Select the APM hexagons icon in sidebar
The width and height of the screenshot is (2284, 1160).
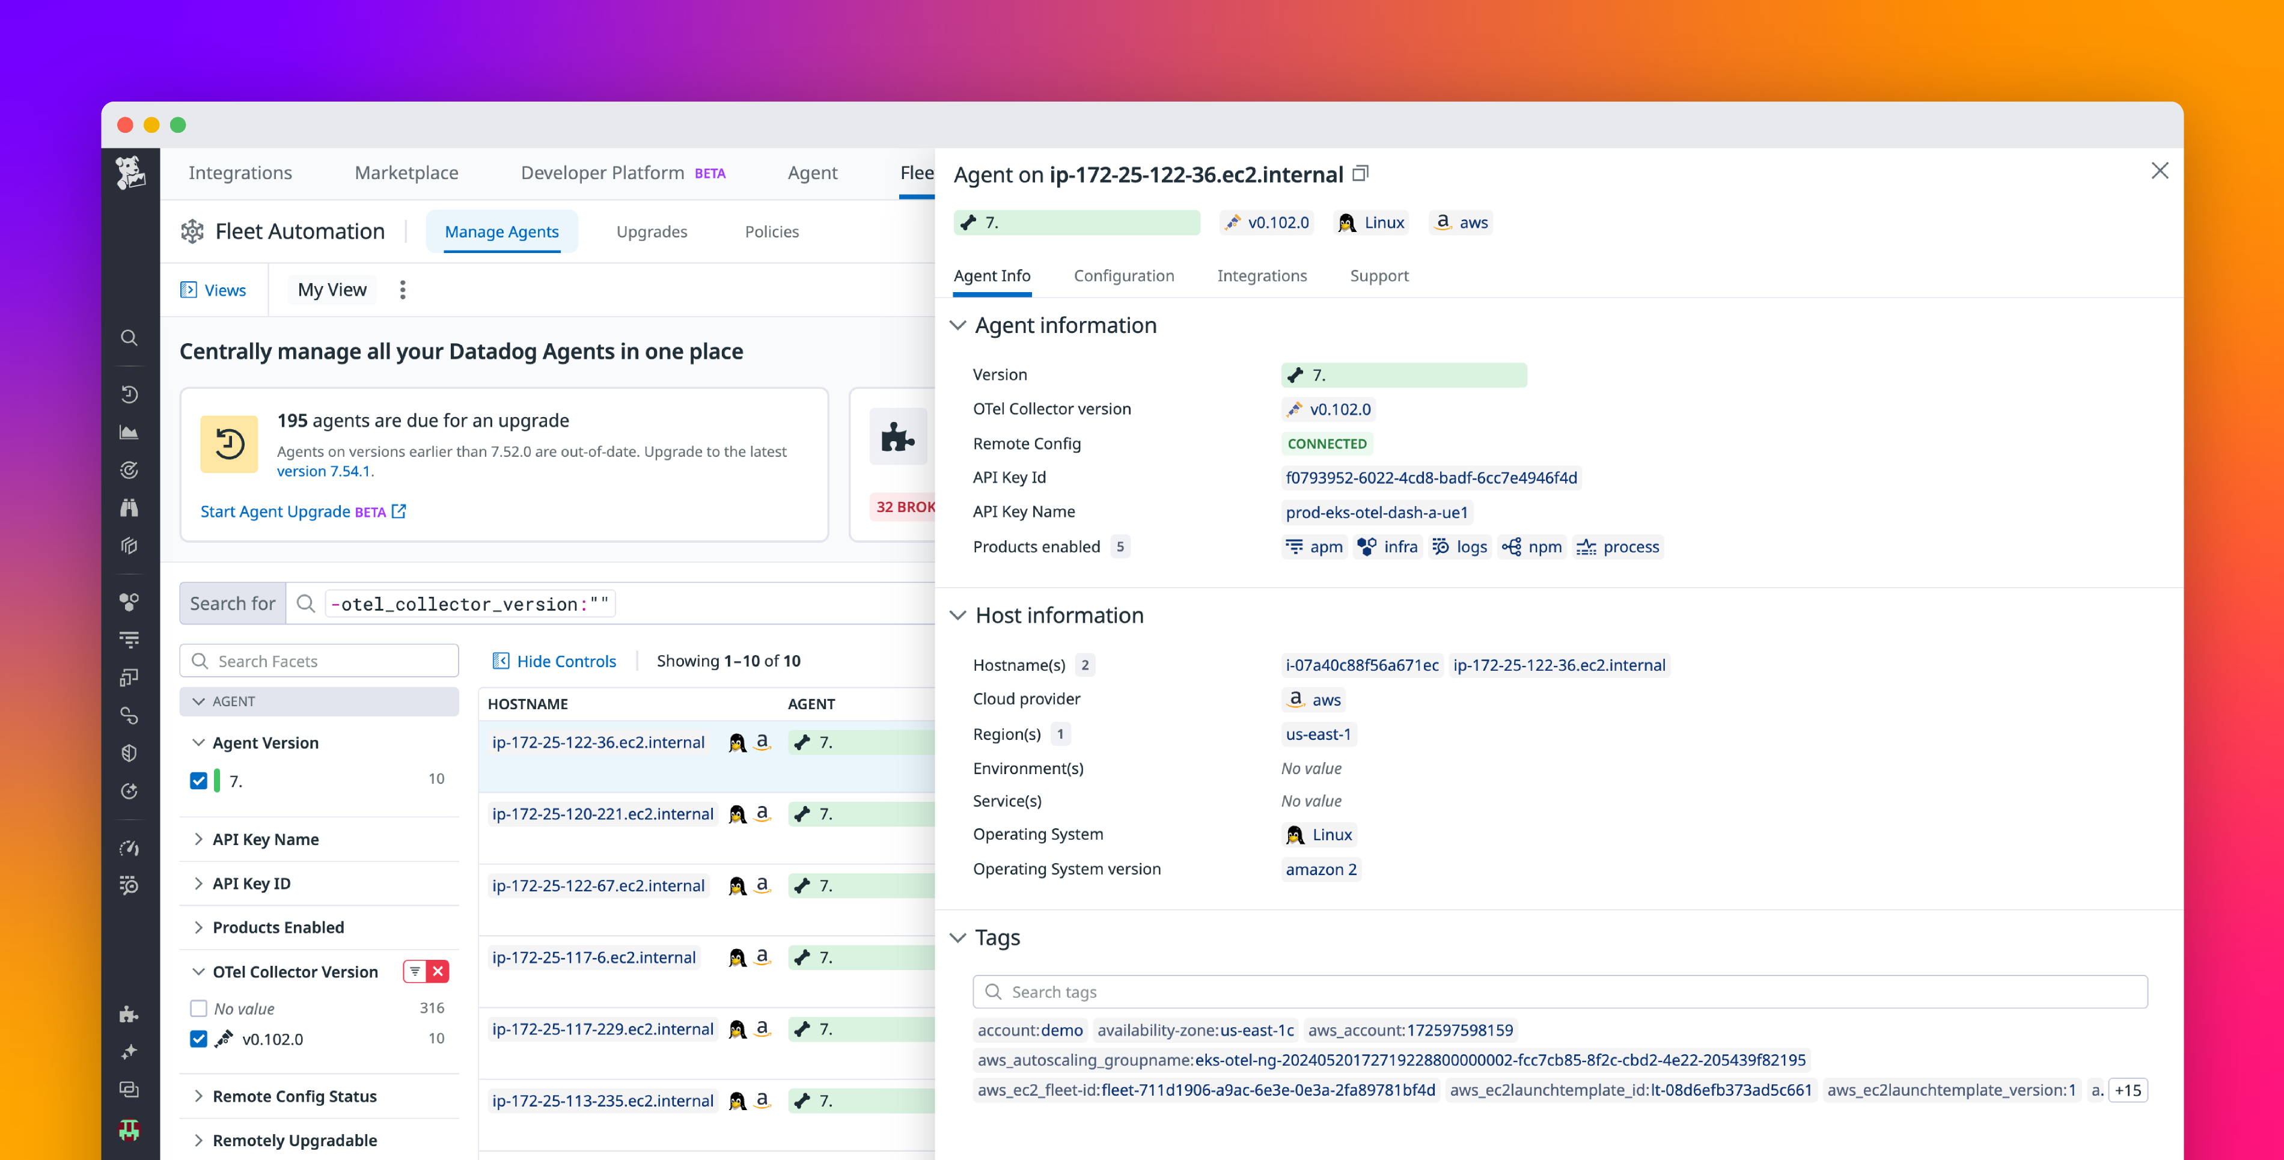[x=129, y=602]
